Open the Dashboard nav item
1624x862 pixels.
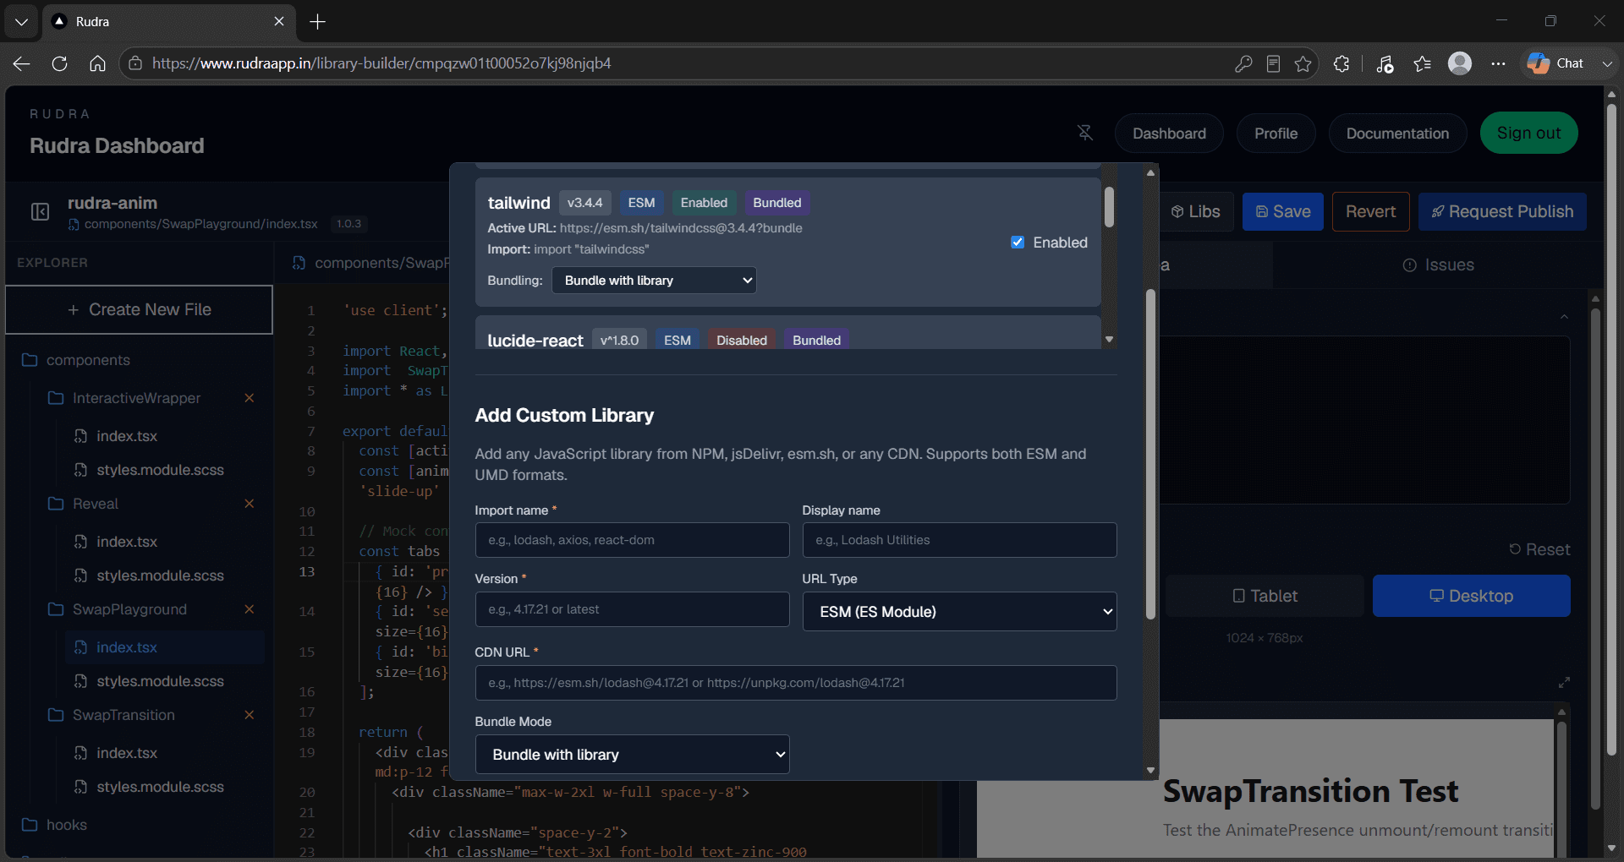tap(1169, 134)
